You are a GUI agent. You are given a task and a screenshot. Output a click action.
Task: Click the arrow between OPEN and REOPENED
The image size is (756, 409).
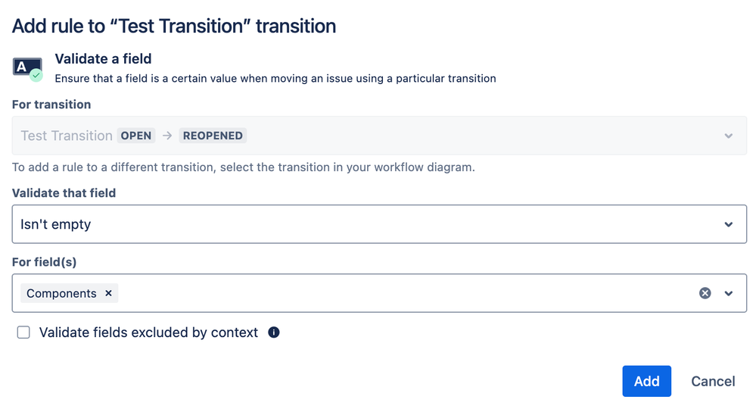click(167, 136)
